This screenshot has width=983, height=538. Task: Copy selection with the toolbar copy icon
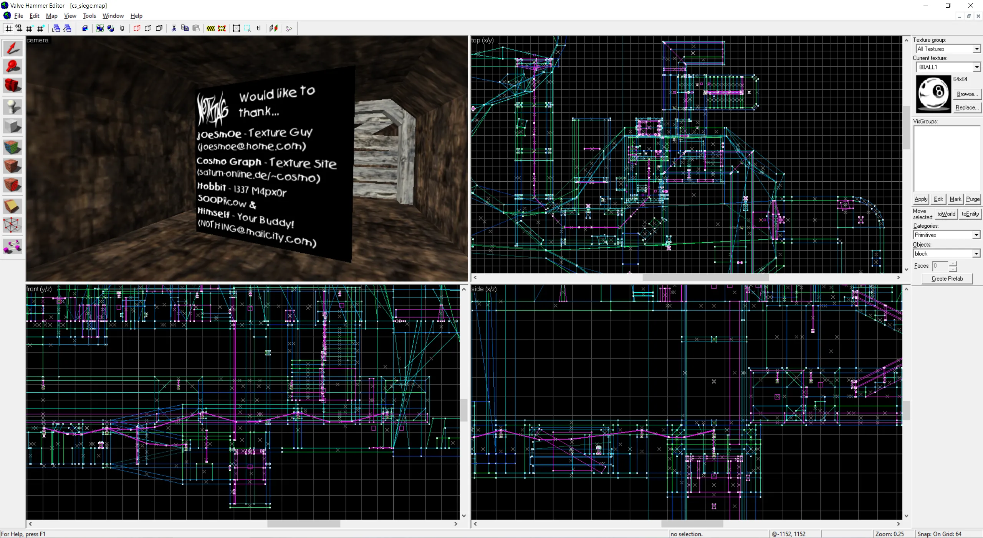point(185,28)
